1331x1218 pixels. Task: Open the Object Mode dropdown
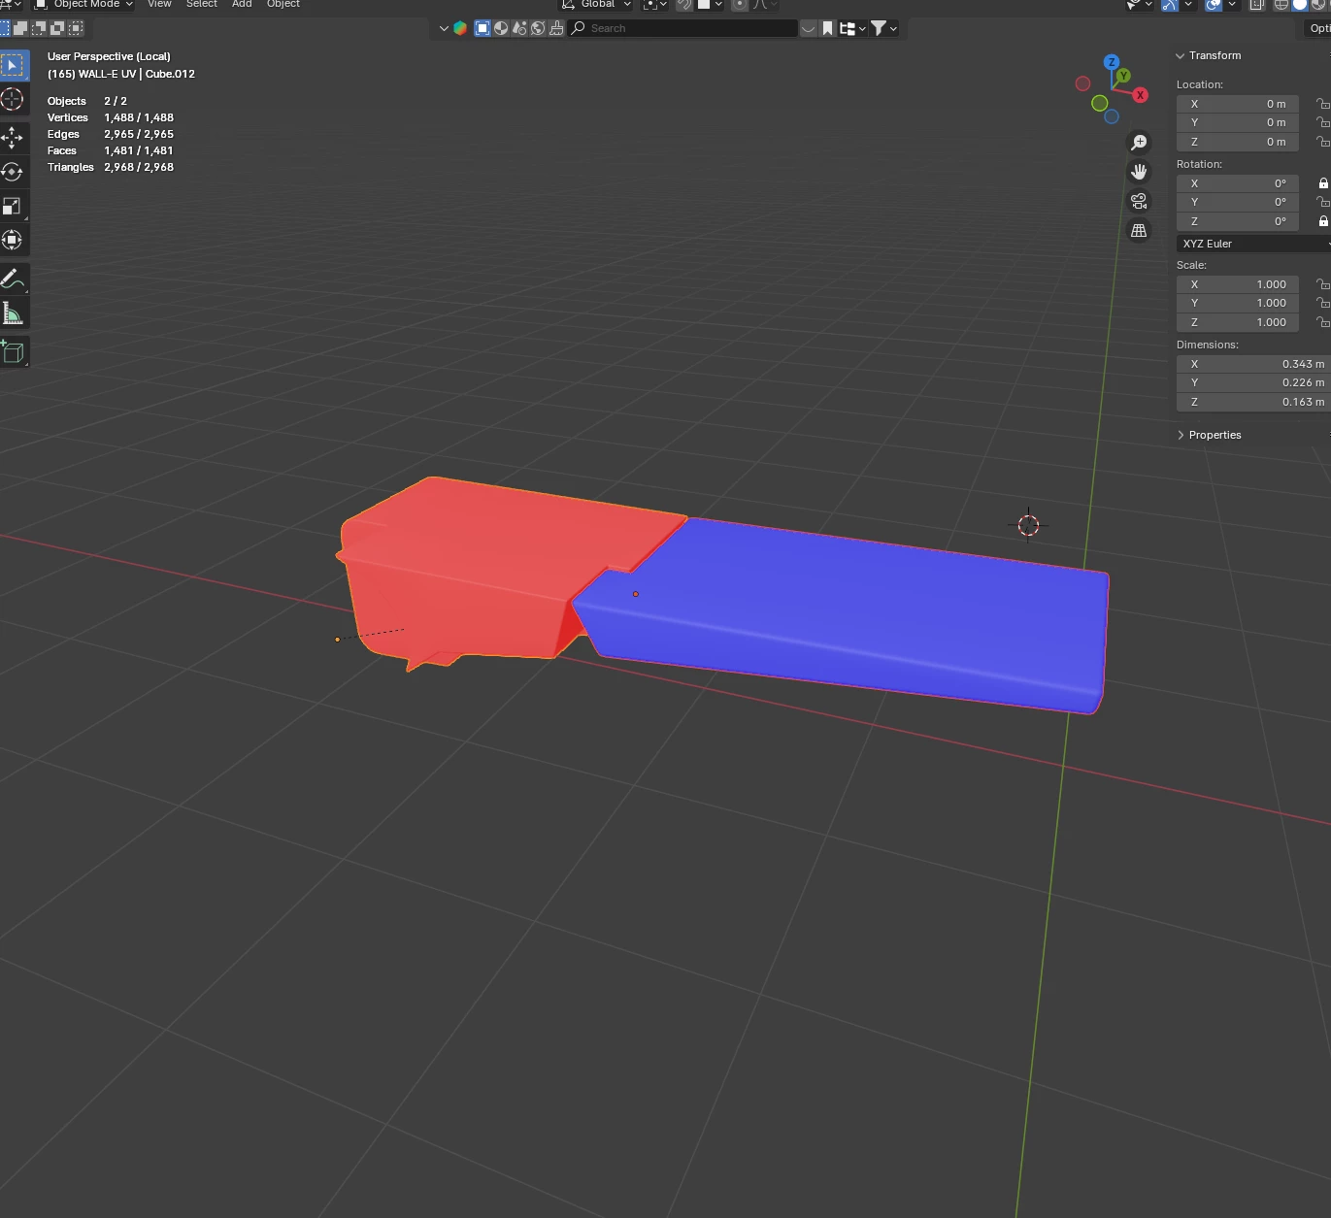click(x=83, y=5)
